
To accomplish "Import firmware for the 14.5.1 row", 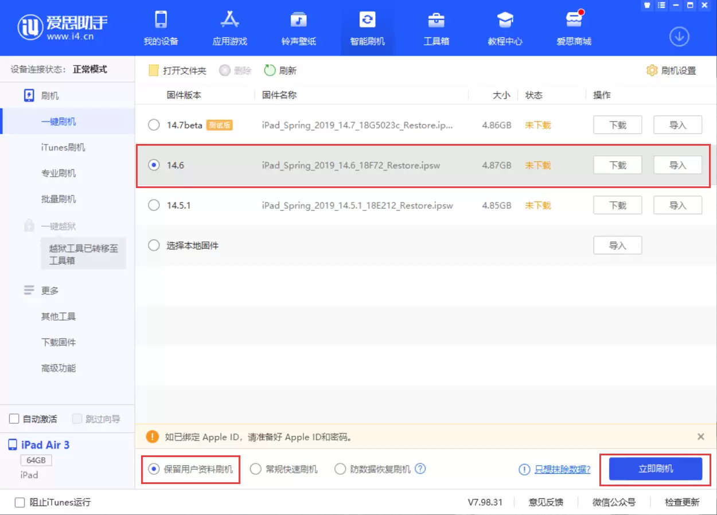I will [678, 205].
